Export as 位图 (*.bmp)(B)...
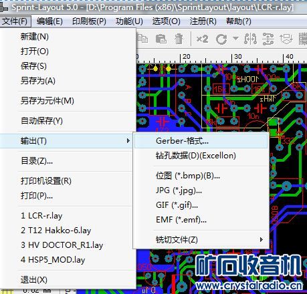Image resolution: width=307 pixels, height=294 pixels. point(201,176)
